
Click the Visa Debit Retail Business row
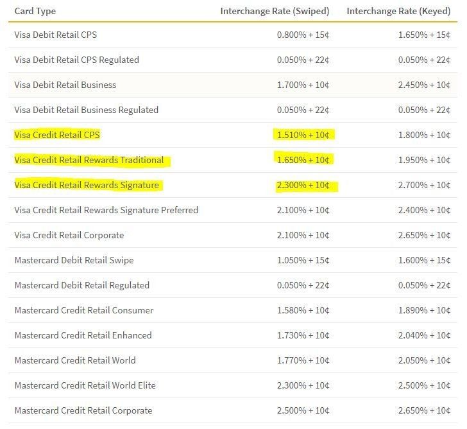233,85
